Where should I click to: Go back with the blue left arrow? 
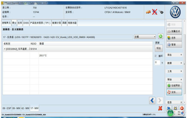coord(152,100)
